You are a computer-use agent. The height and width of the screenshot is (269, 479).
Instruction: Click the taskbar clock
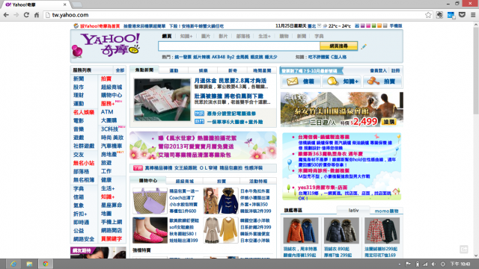tap(460, 264)
